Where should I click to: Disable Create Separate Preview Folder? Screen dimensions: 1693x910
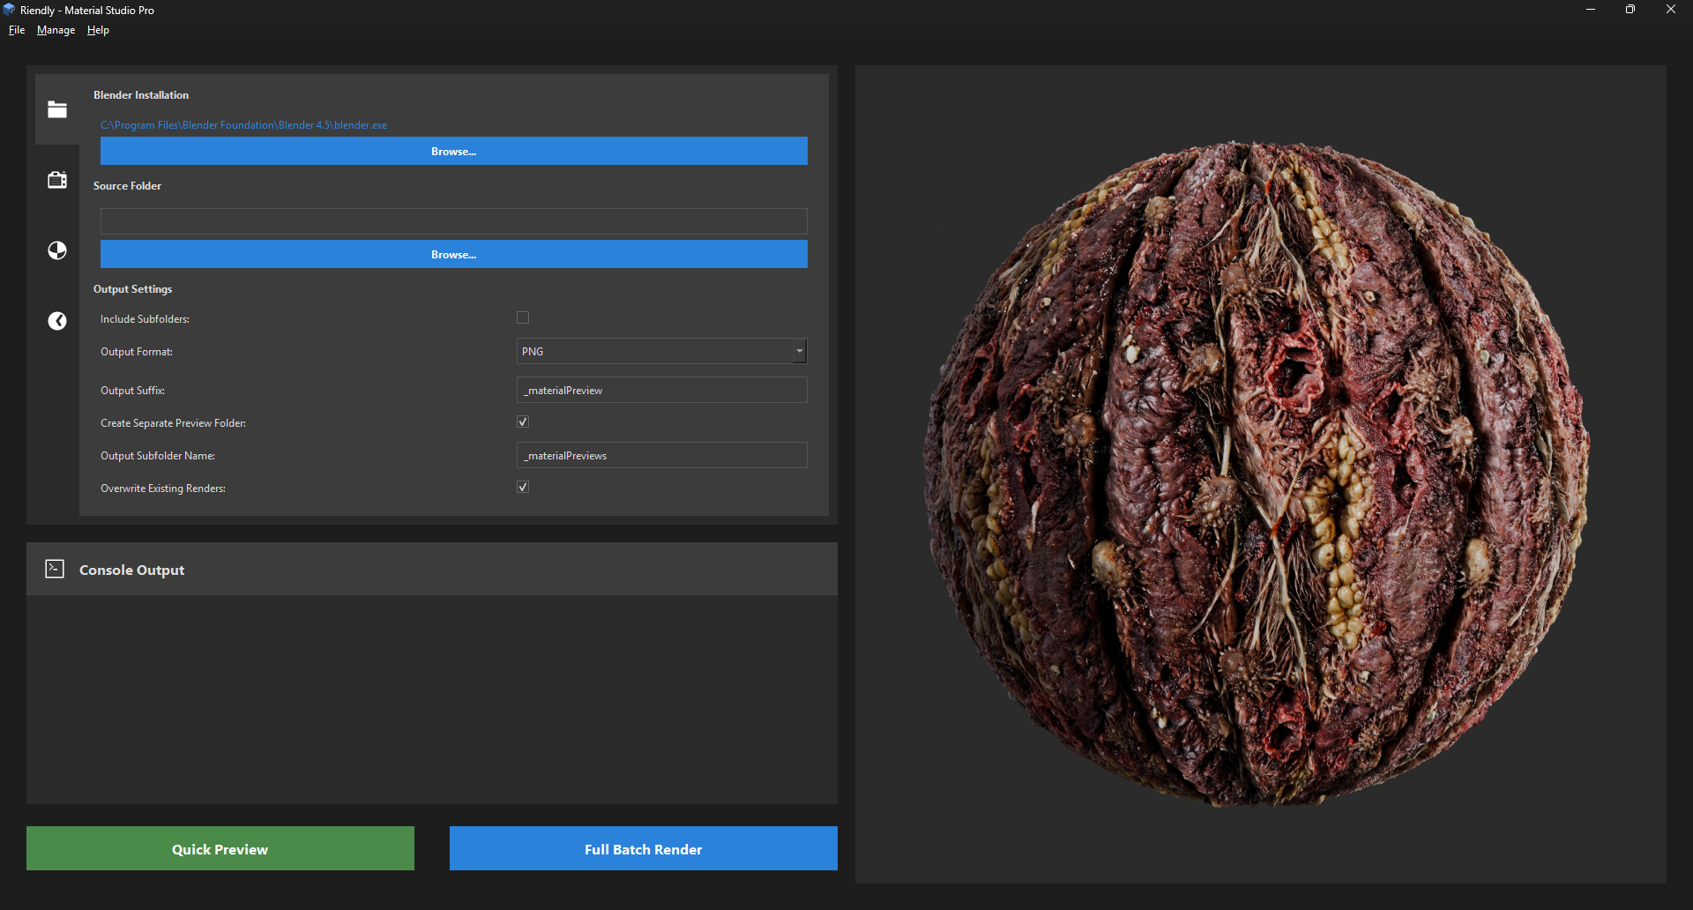[x=523, y=421]
